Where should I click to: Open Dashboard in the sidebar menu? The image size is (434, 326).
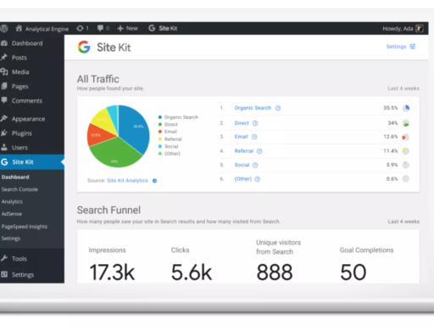point(27,43)
